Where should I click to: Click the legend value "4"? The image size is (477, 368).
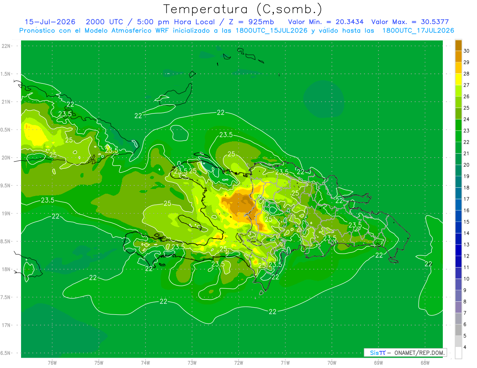[465, 348]
